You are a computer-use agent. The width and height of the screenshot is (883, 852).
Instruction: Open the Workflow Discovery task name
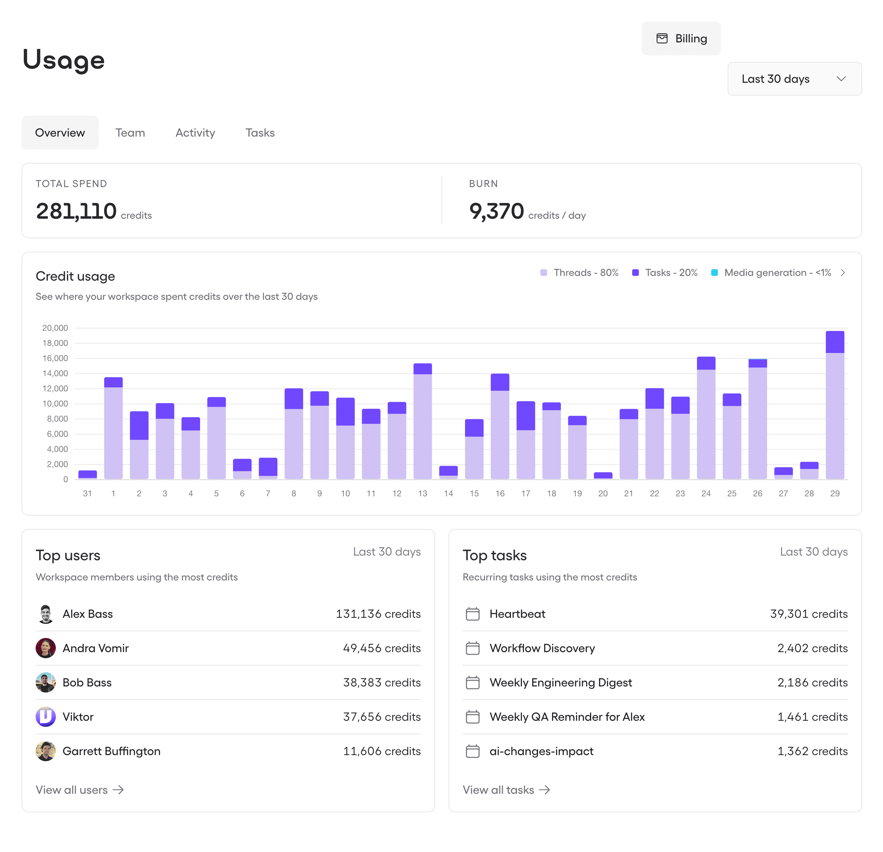pyautogui.click(x=542, y=648)
